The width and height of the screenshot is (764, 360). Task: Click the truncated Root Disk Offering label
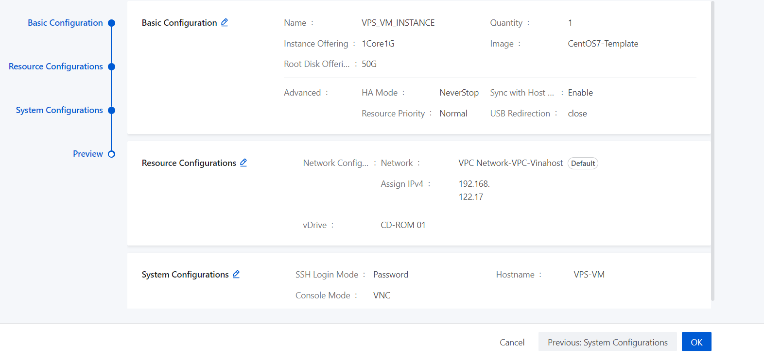pyautogui.click(x=317, y=64)
